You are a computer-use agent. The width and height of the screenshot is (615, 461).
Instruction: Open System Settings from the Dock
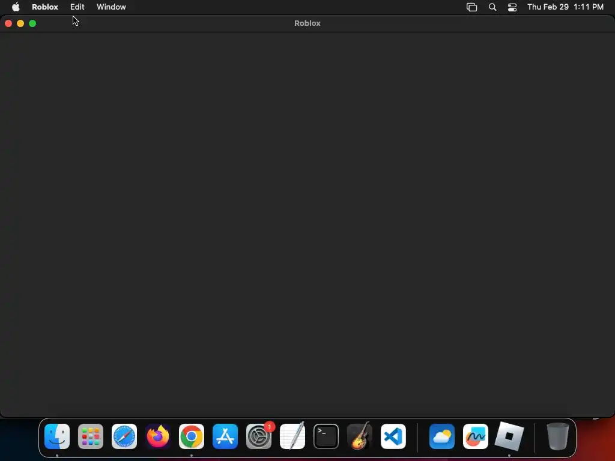point(259,436)
